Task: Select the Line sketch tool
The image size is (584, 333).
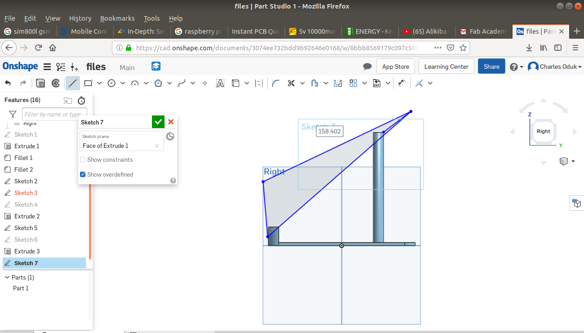Action: (x=73, y=83)
